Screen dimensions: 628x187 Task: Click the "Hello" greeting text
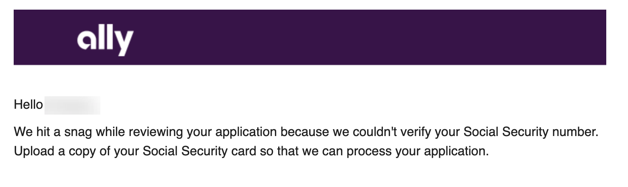[x=28, y=105]
